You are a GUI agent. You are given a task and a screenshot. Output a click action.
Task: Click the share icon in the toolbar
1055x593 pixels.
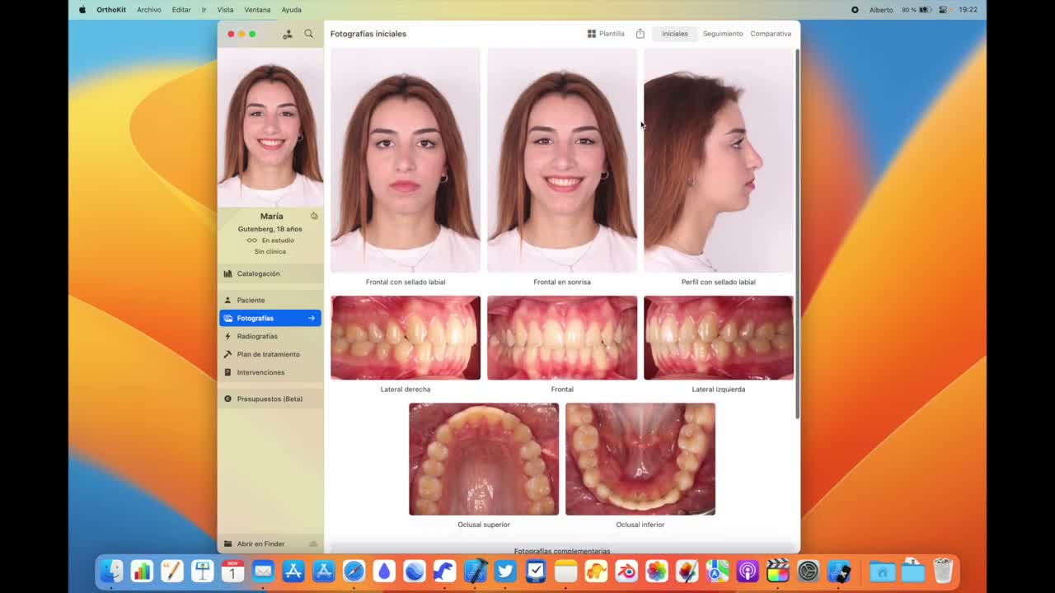[x=640, y=34]
